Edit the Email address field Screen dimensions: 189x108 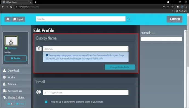(85, 92)
